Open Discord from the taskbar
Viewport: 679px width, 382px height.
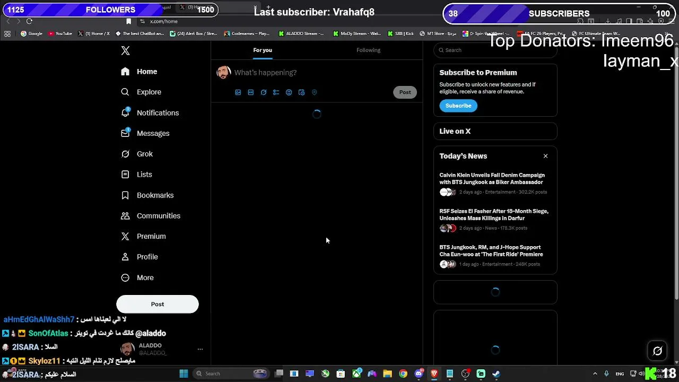click(419, 374)
